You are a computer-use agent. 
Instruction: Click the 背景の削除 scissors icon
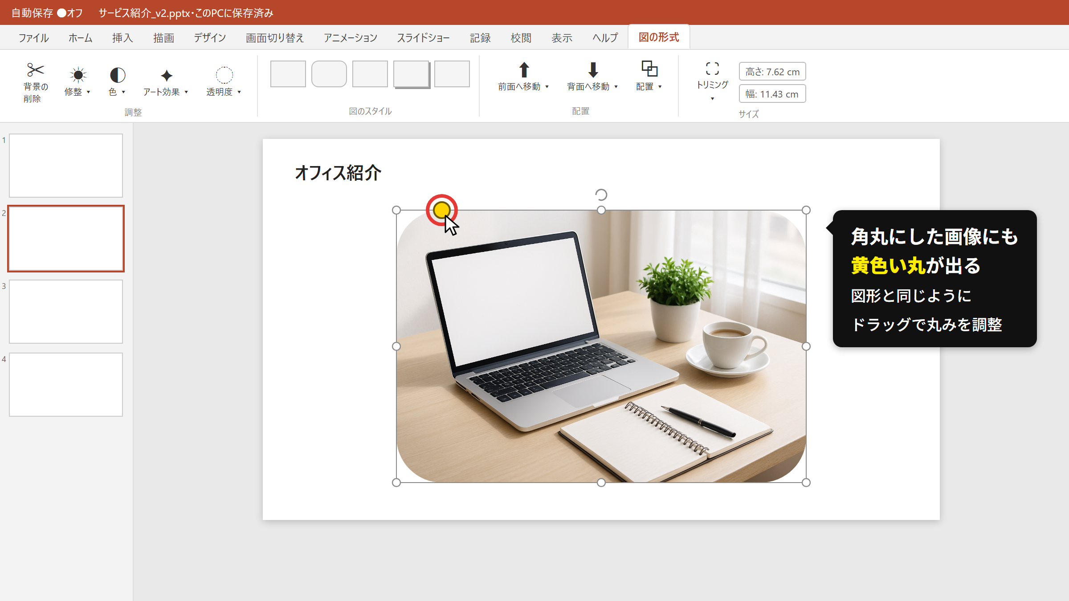click(35, 69)
